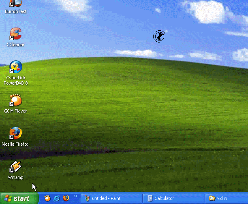Expand the Quick Launch overflow chevron
Screen dimensions: 248x204
pos(76,196)
